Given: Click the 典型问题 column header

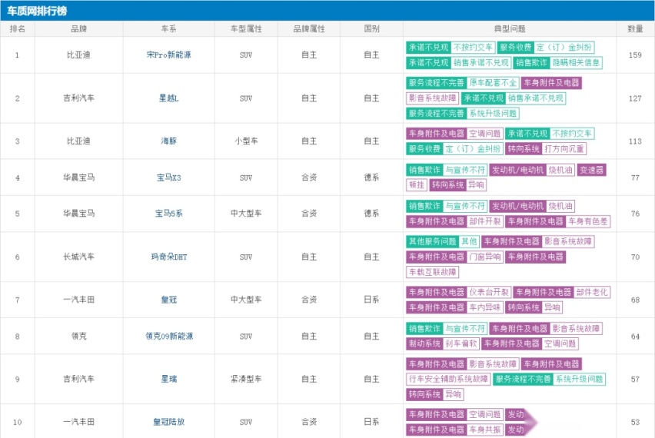Looking at the screenshot, I should coord(510,28).
